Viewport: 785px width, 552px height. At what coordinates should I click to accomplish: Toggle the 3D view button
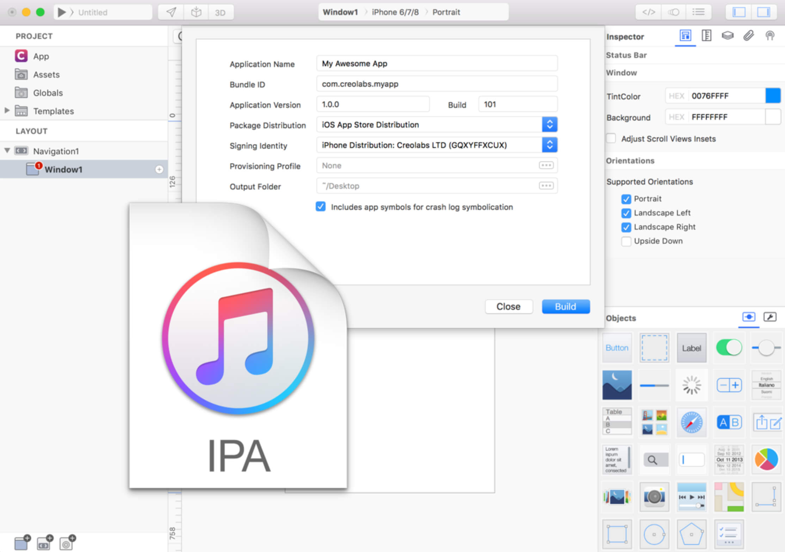point(221,12)
